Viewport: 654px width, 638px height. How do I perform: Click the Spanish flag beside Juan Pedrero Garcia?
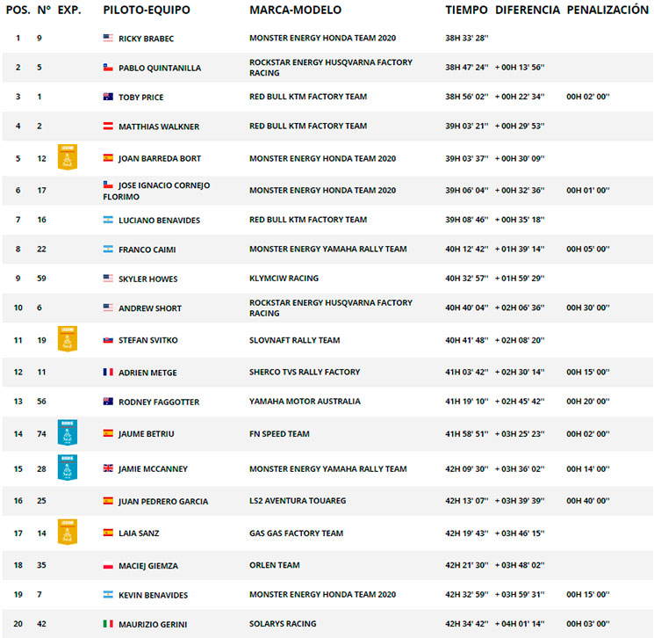pyautogui.click(x=108, y=500)
